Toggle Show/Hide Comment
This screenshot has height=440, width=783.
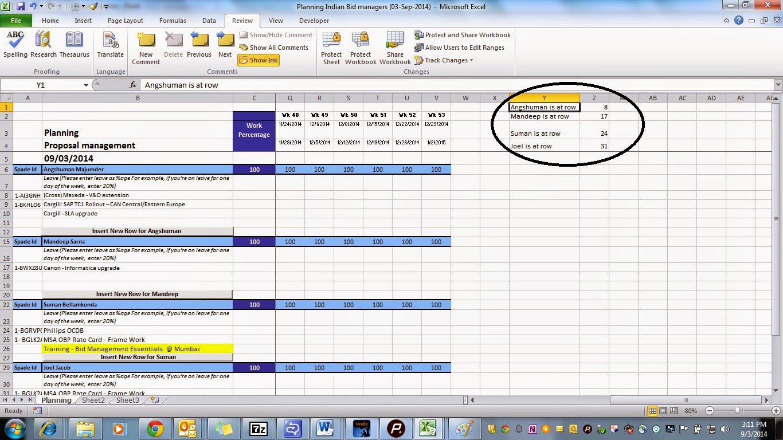point(276,35)
